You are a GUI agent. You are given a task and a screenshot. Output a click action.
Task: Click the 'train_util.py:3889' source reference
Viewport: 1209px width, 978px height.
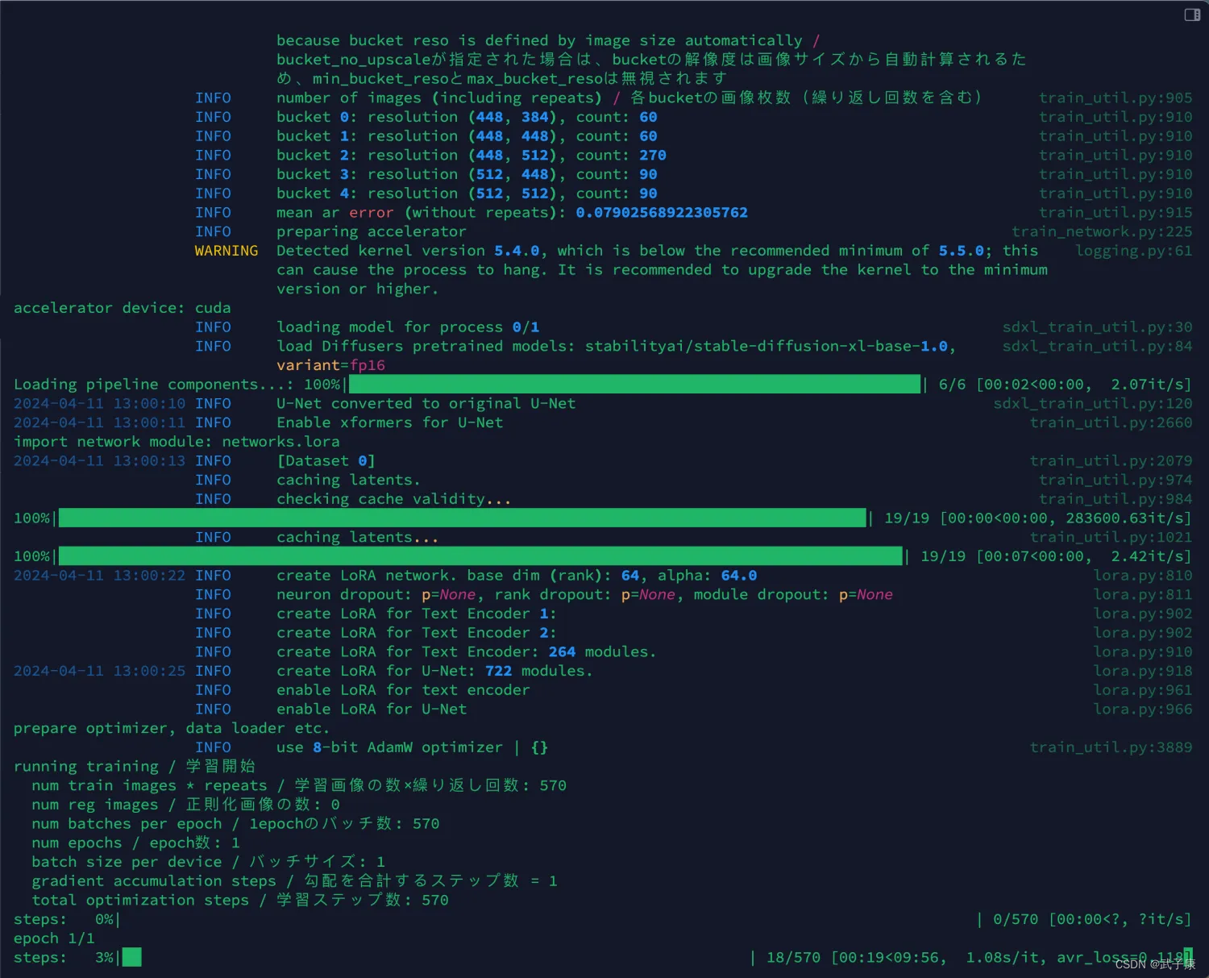tap(1111, 747)
